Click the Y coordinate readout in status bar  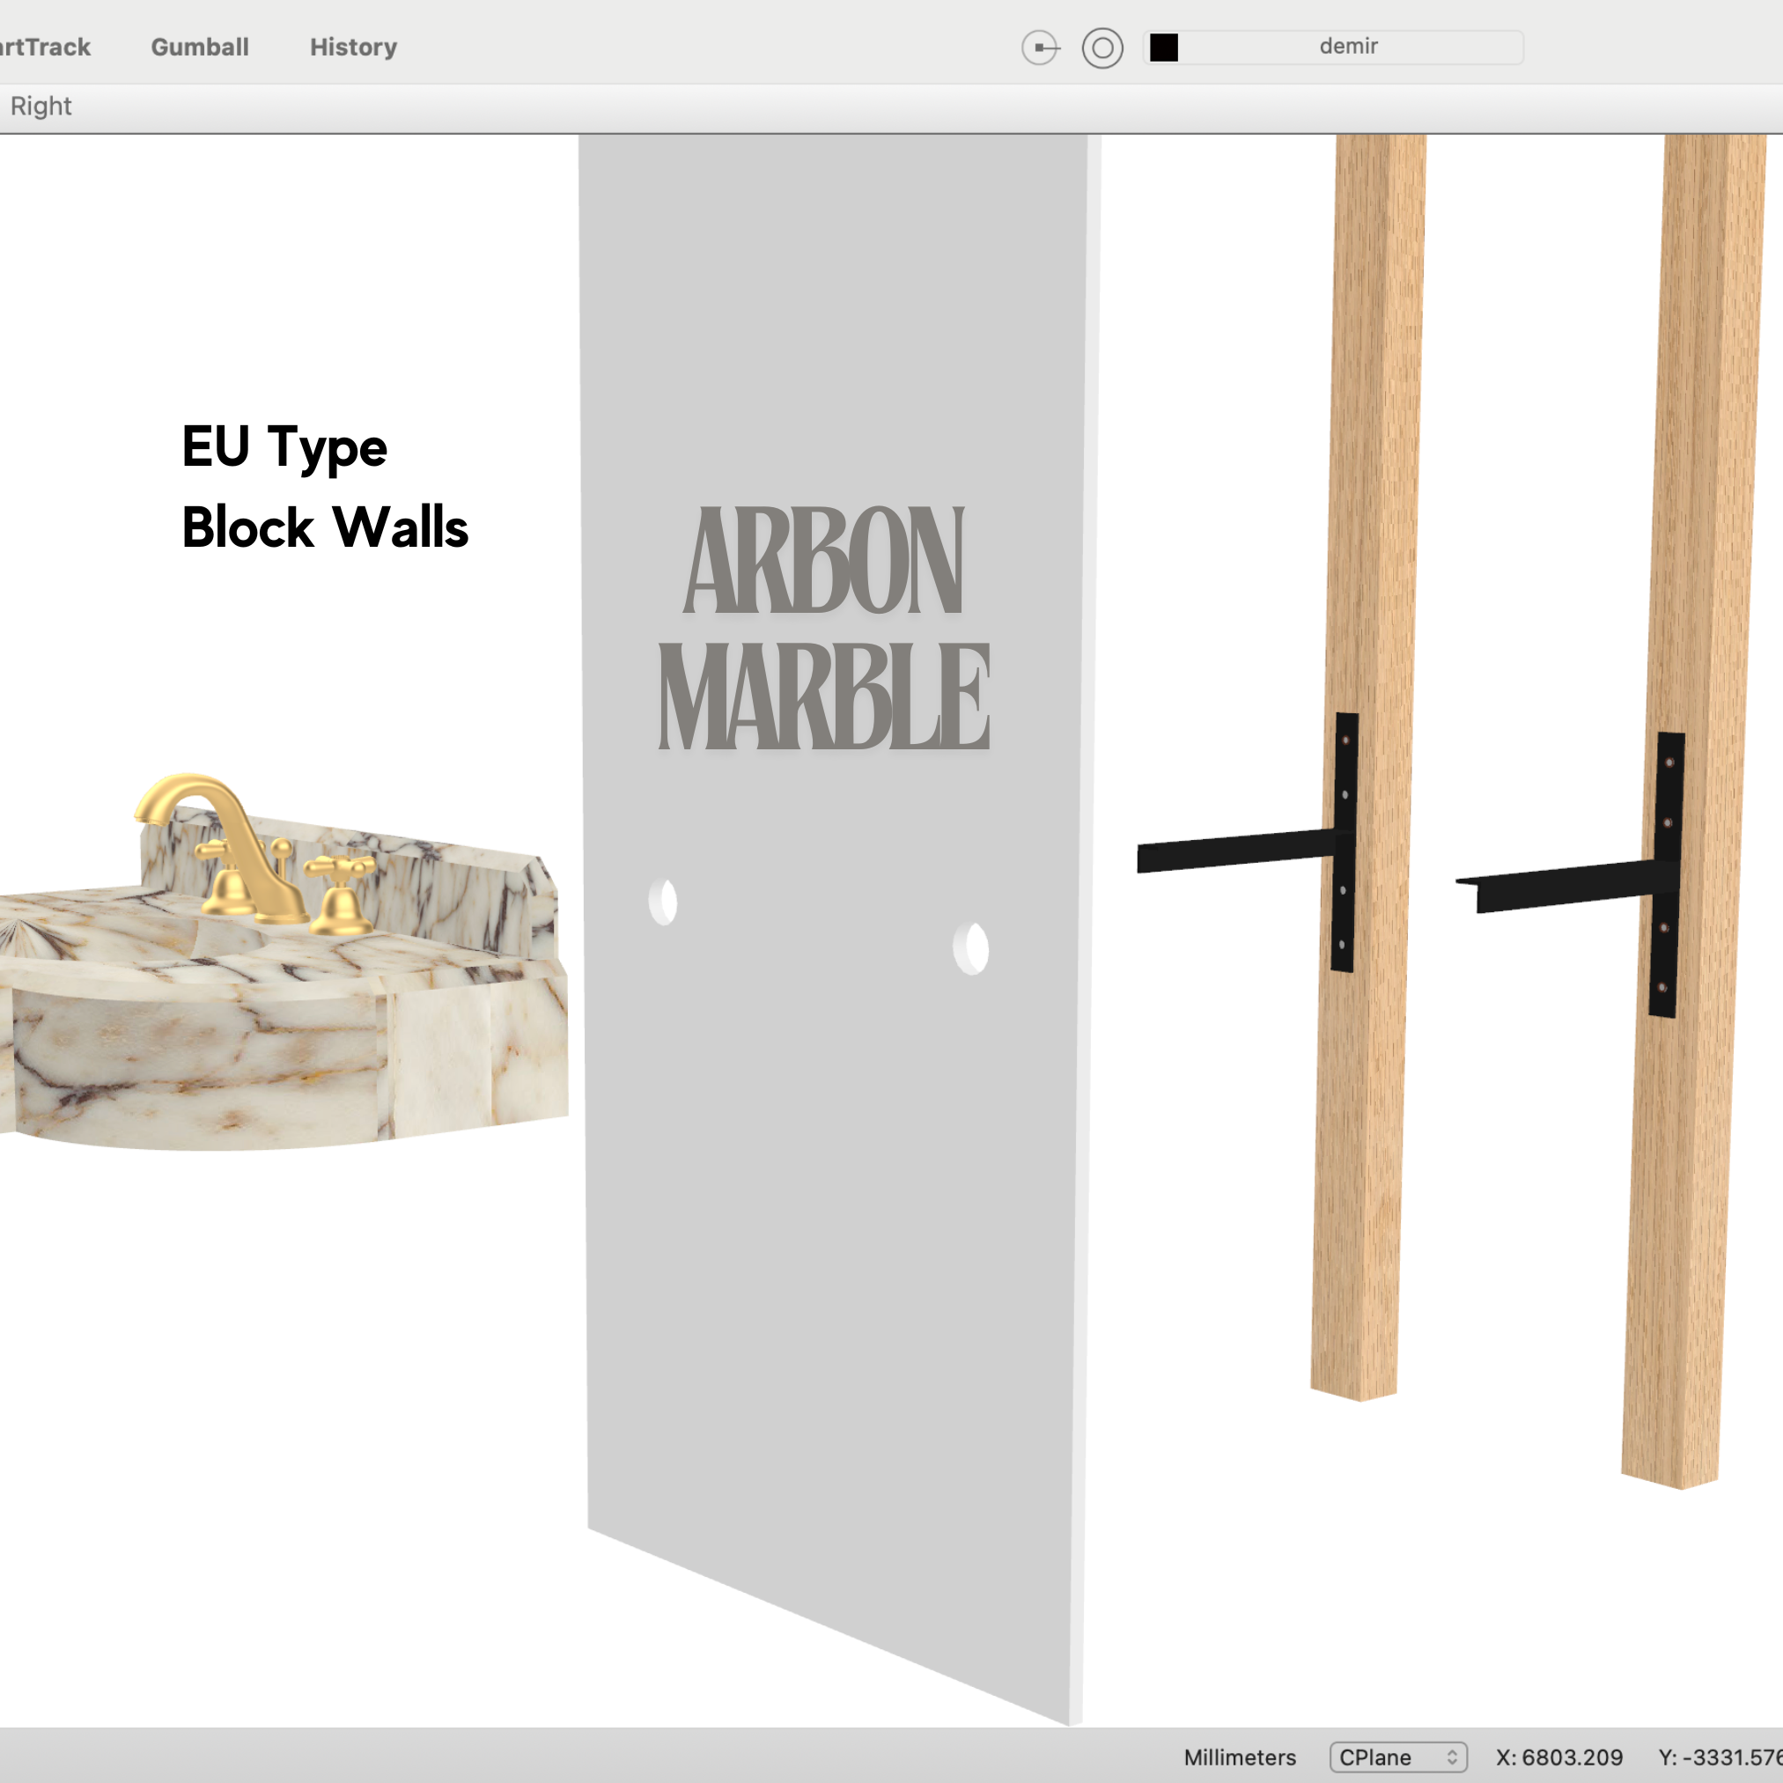(1720, 1757)
